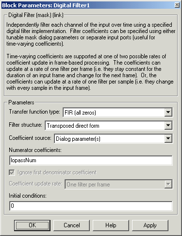Toggle the Ignore first denominator coefficient checkbox
The width and height of the screenshot is (182, 236).
(x=12, y=172)
